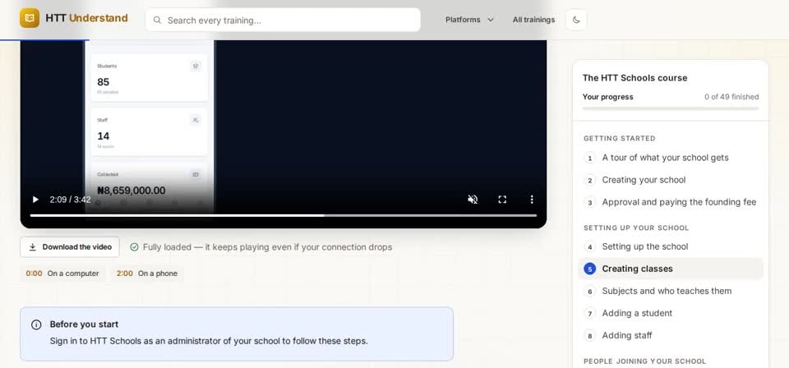Click the ₦8,659,000.00 collected amount in video

(131, 191)
